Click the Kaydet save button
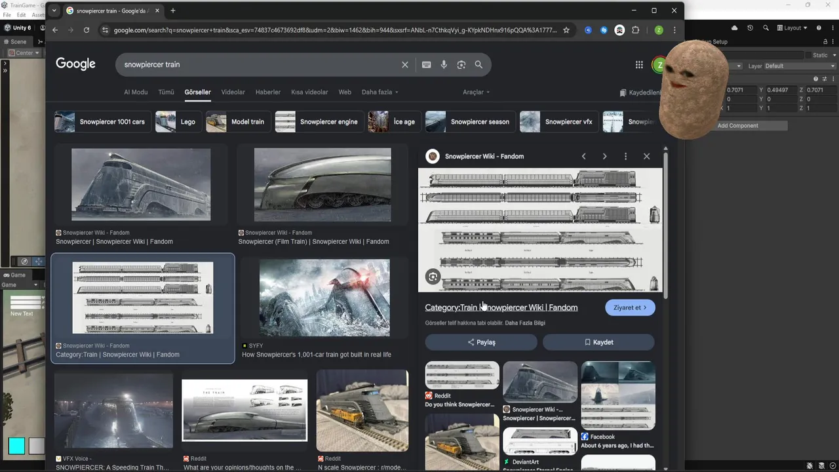The image size is (839, 472). [x=598, y=342]
